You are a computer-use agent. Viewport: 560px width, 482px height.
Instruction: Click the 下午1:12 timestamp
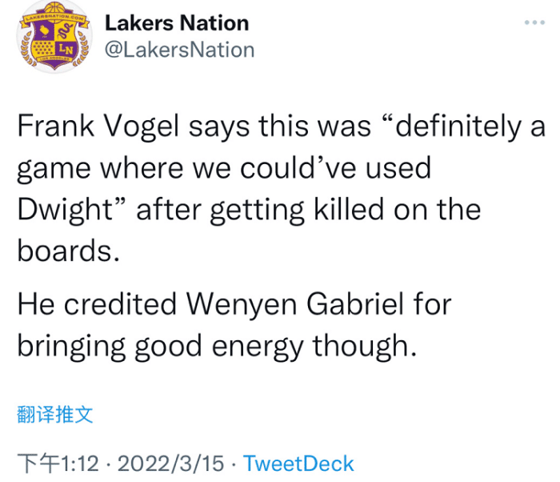tap(59, 463)
